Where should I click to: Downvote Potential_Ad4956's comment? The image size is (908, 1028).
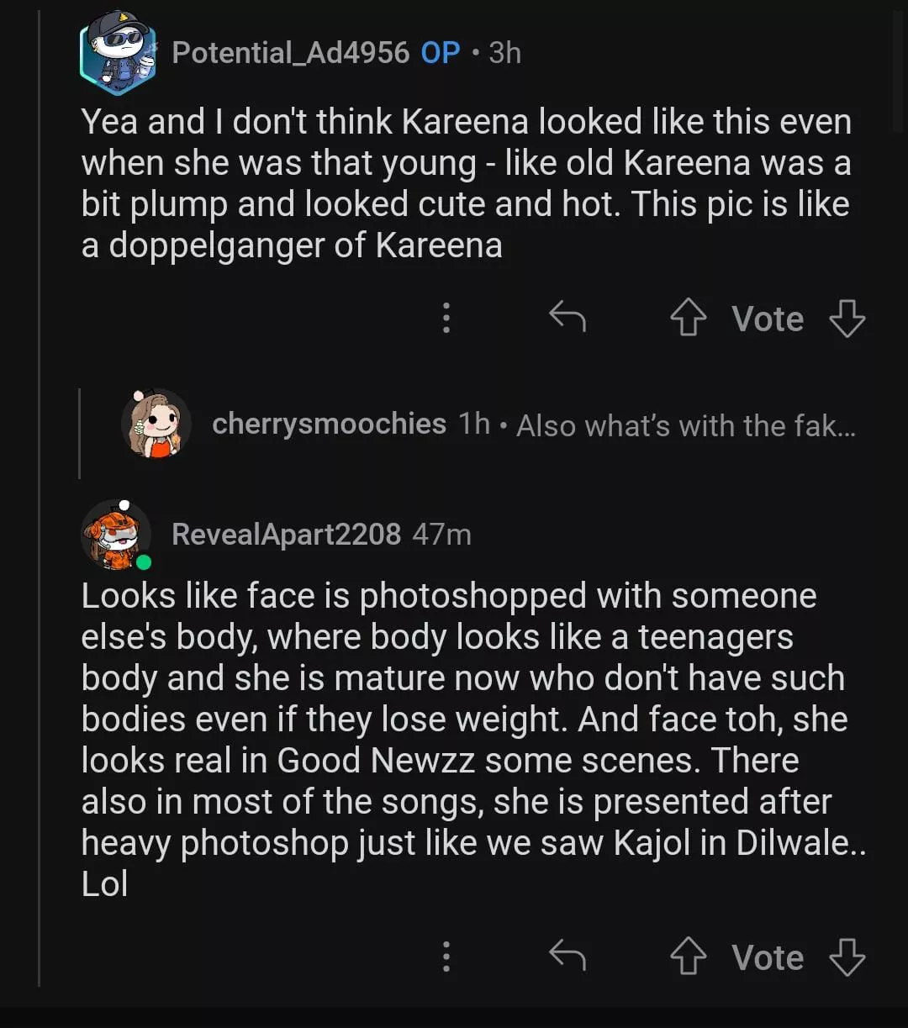[847, 319]
